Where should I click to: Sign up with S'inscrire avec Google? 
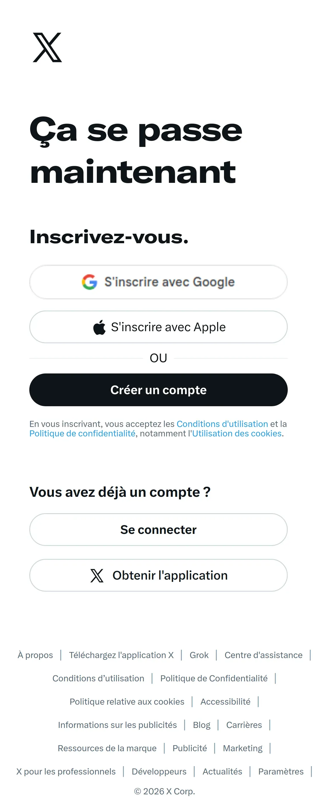(x=159, y=282)
